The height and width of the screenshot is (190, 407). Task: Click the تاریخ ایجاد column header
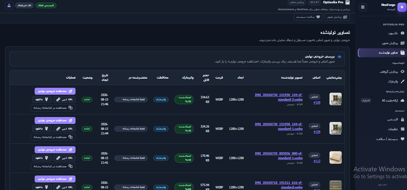coord(105,78)
